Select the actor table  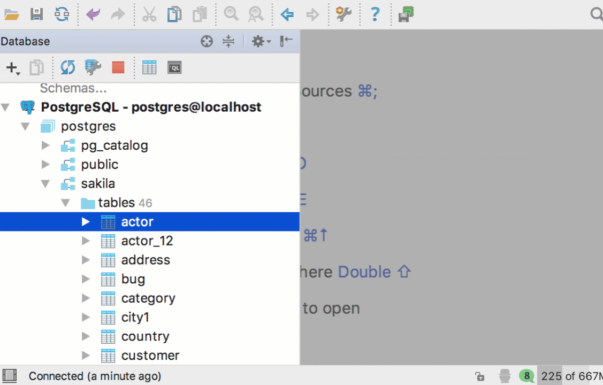[x=150, y=222]
